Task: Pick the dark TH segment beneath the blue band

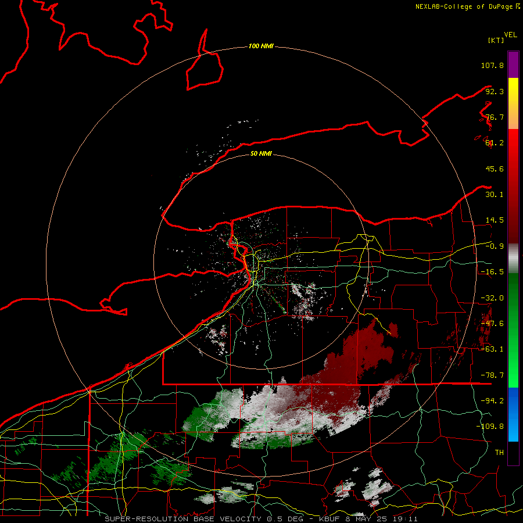Action: point(513,453)
